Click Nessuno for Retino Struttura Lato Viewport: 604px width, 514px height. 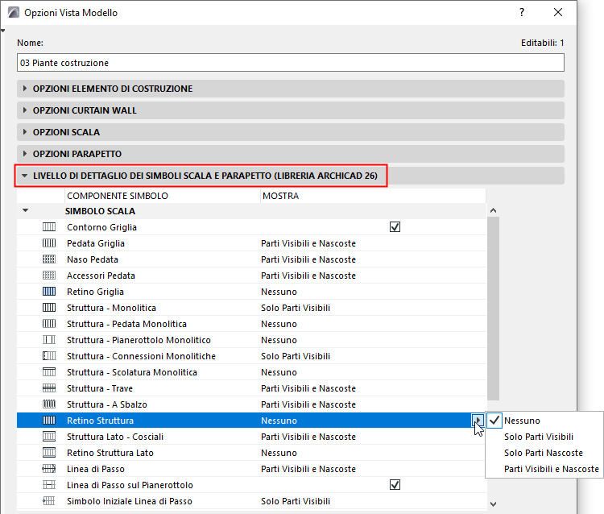279,453
